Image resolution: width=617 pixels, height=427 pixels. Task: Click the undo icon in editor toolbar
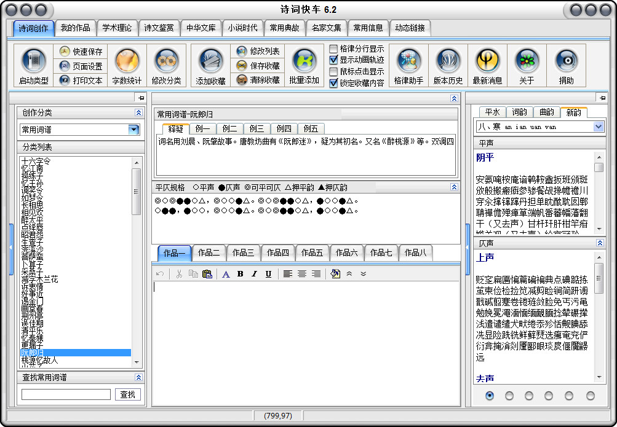[x=160, y=274]
